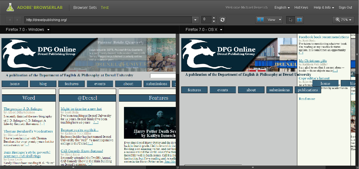The image size is (359, 169).
Task: Open 'My Christmas gifts' link
Action: pyautogui.click(x=313, y=61)
